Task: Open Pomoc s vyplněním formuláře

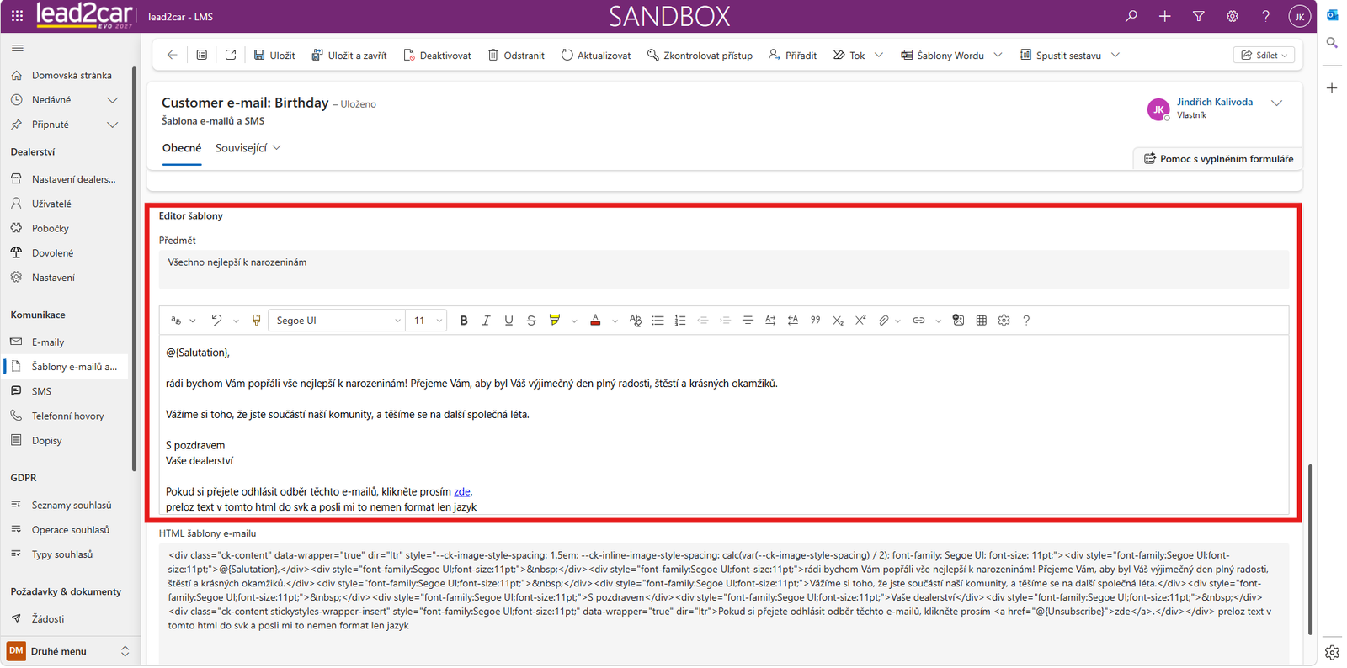Action: 1218,159
